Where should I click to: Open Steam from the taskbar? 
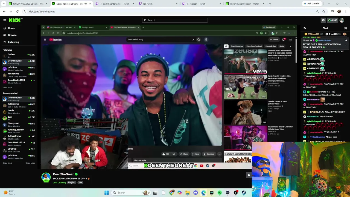244,193
